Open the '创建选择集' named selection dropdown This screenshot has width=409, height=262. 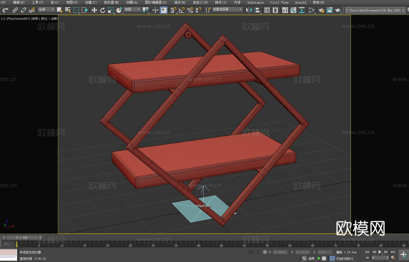coord(228,9)
